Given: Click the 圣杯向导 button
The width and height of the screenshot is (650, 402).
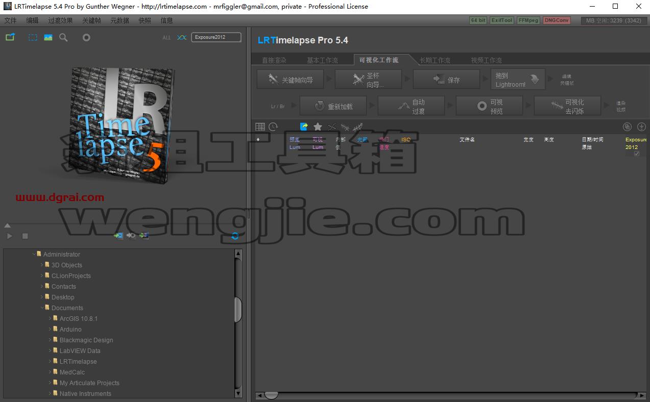Looking at the screenshot, I should [368, 80].
